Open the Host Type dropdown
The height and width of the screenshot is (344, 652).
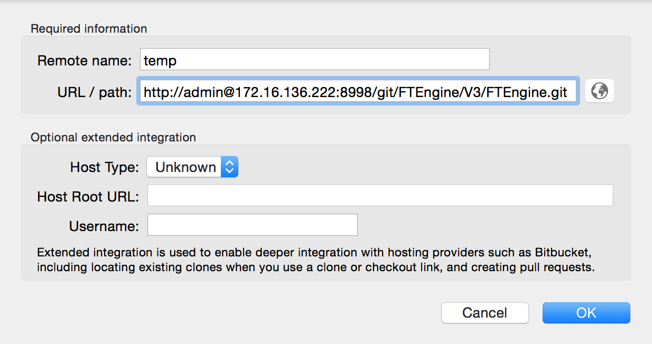point(192,167)
